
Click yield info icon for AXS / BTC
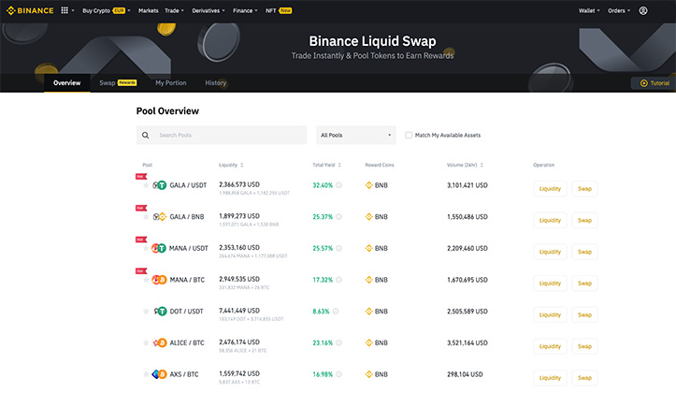tap(338, 374)
